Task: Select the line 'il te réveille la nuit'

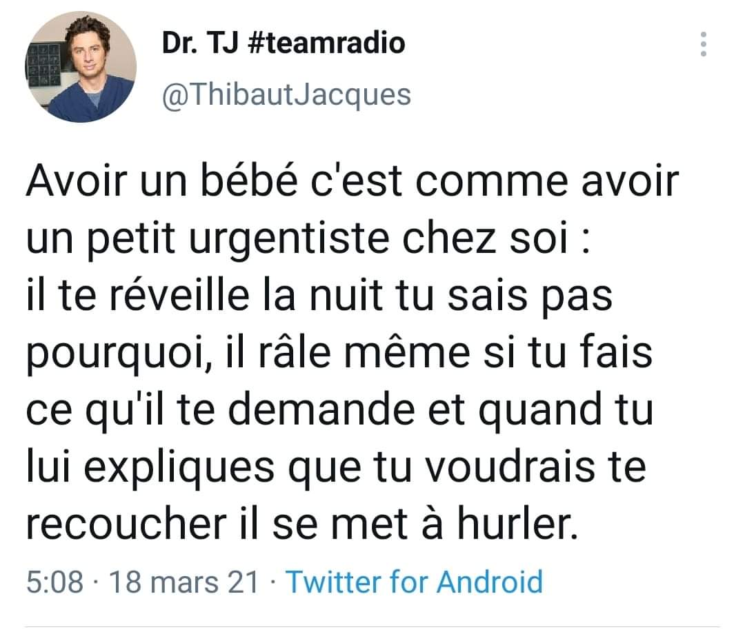Action: 319,295
